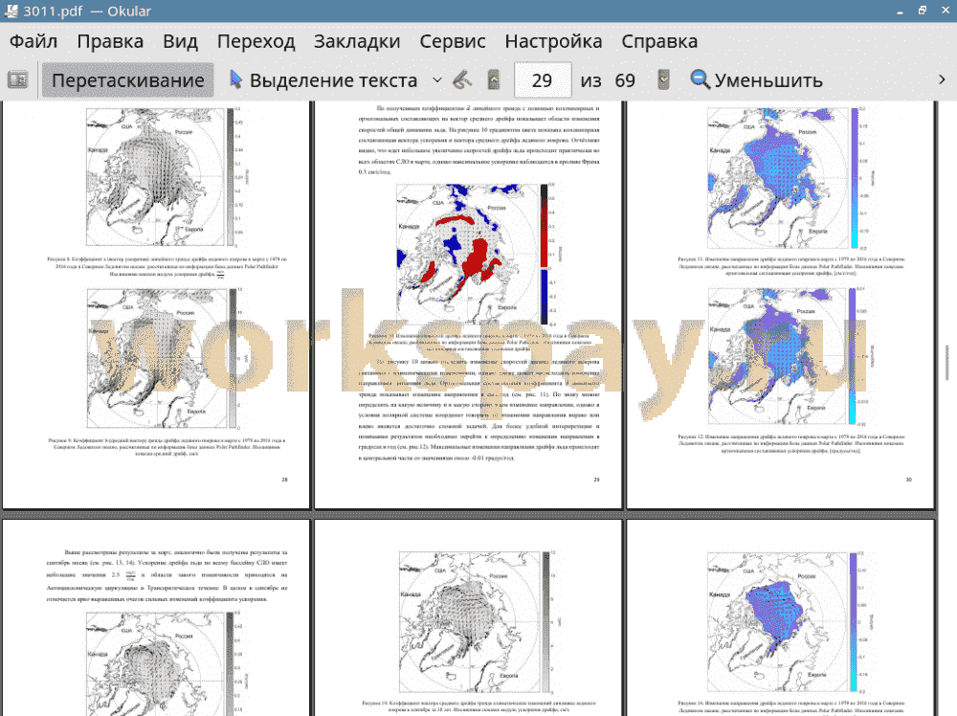Open the Файл menu
Viewport: 957px width, 716px height.
coord(33,41)
